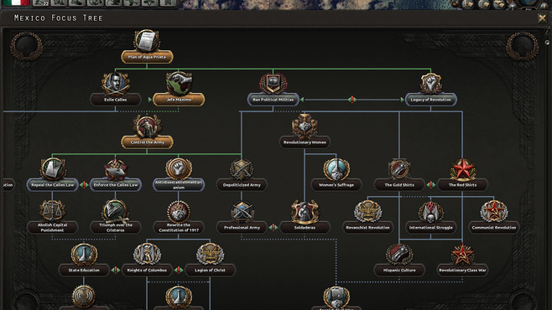Choose the Enforce the Calles Law icon
The width and height of the screenshot is (552, 310).
pos(116,169)
